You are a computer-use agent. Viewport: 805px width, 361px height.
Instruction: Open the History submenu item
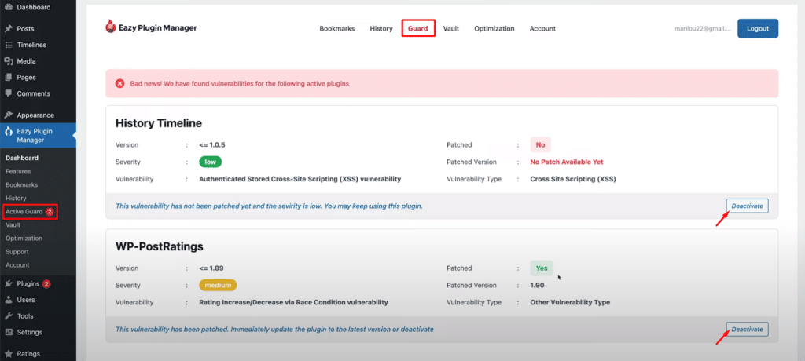pyautogui.click(x=16, y=198)
